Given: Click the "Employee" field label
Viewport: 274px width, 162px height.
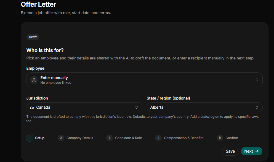Looking at the screenshot, I should click(x=35, y=68).
